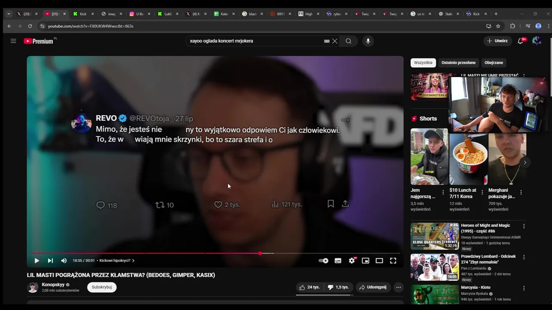Open the player settings gear
This screenshot has height=310, width=552.
(x=352, y=260)
